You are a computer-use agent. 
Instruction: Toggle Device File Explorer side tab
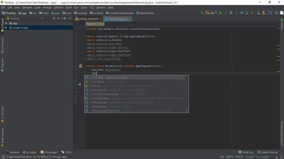click(x=282, y=133)
